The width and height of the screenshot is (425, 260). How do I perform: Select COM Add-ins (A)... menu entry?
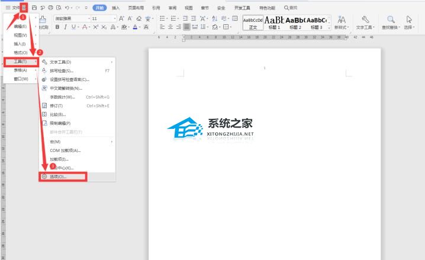pyautogui.click(x=78, y=151)
